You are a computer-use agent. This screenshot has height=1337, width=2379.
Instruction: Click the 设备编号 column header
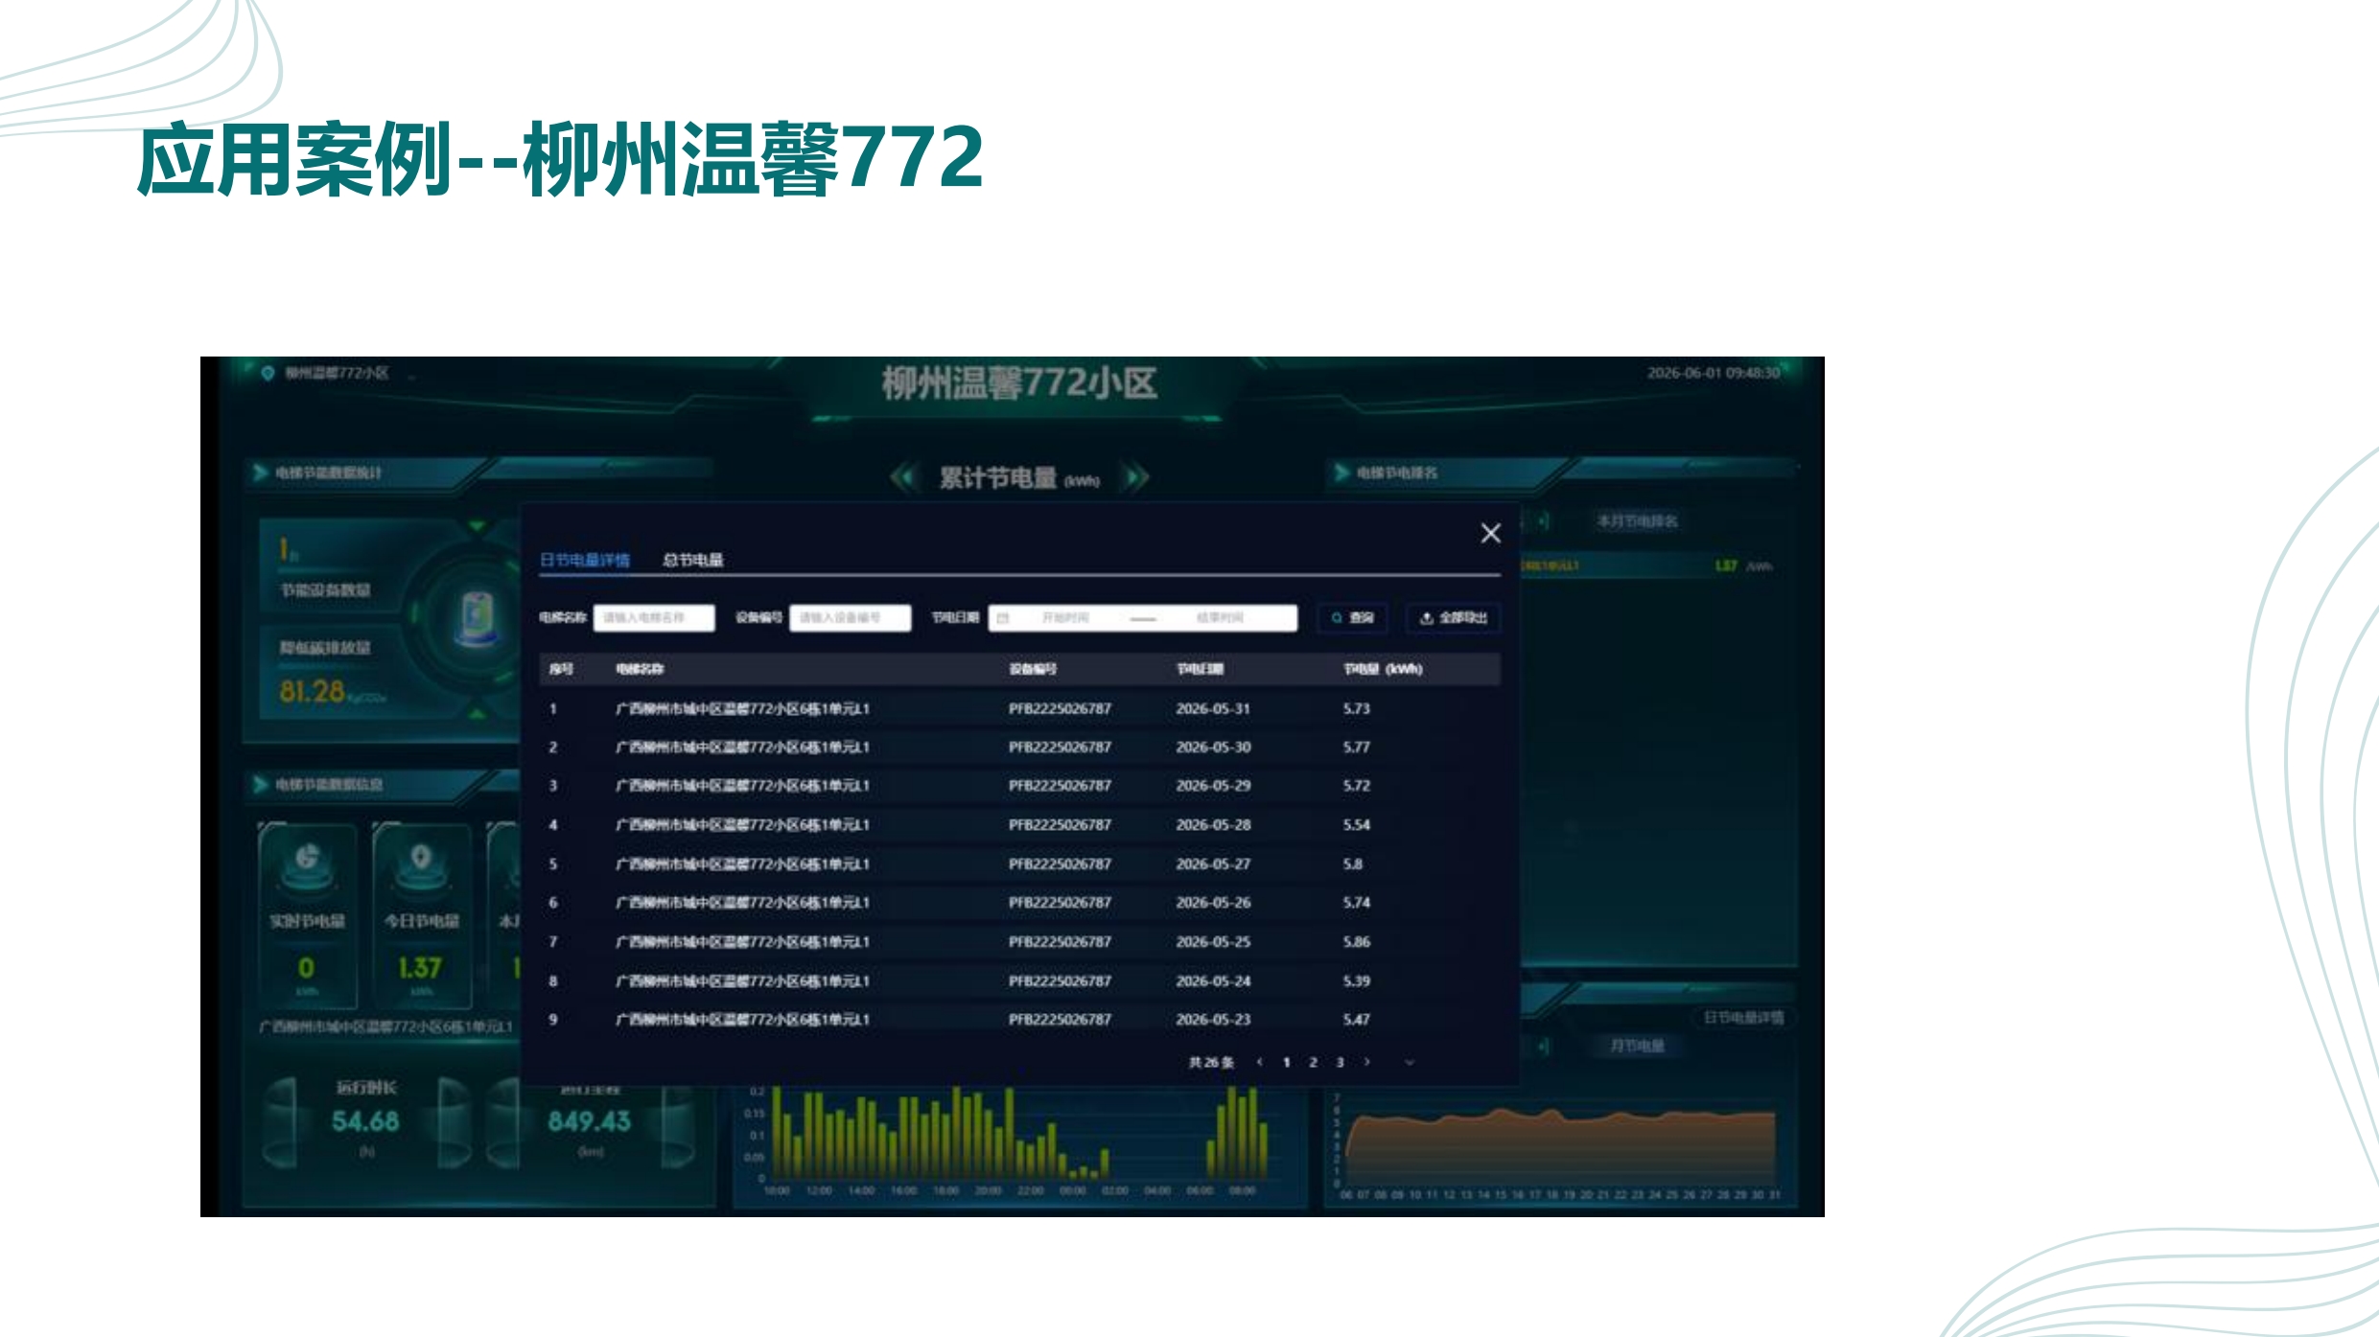point(1033,669)
